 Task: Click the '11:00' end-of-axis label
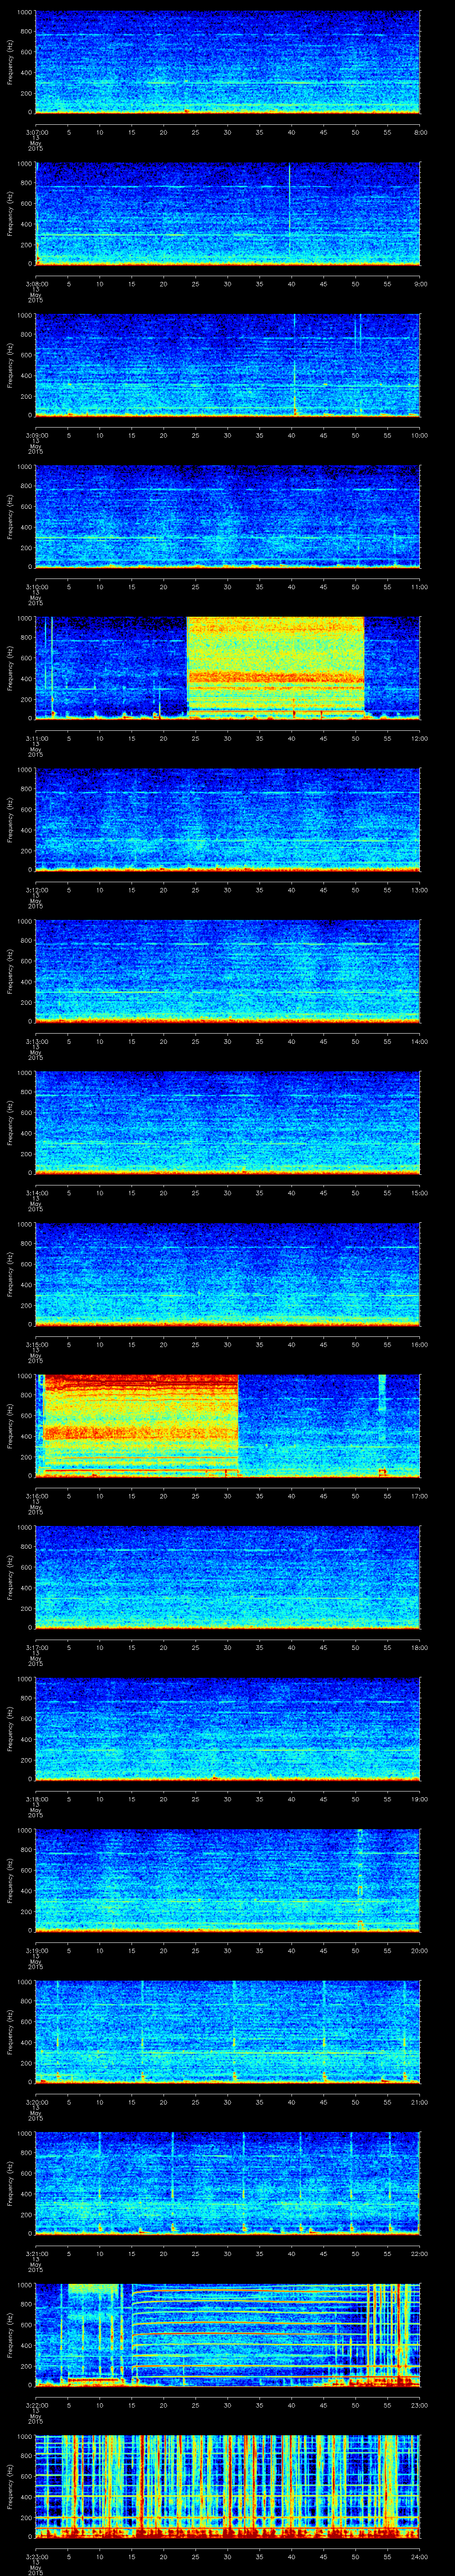coord(419,586)
